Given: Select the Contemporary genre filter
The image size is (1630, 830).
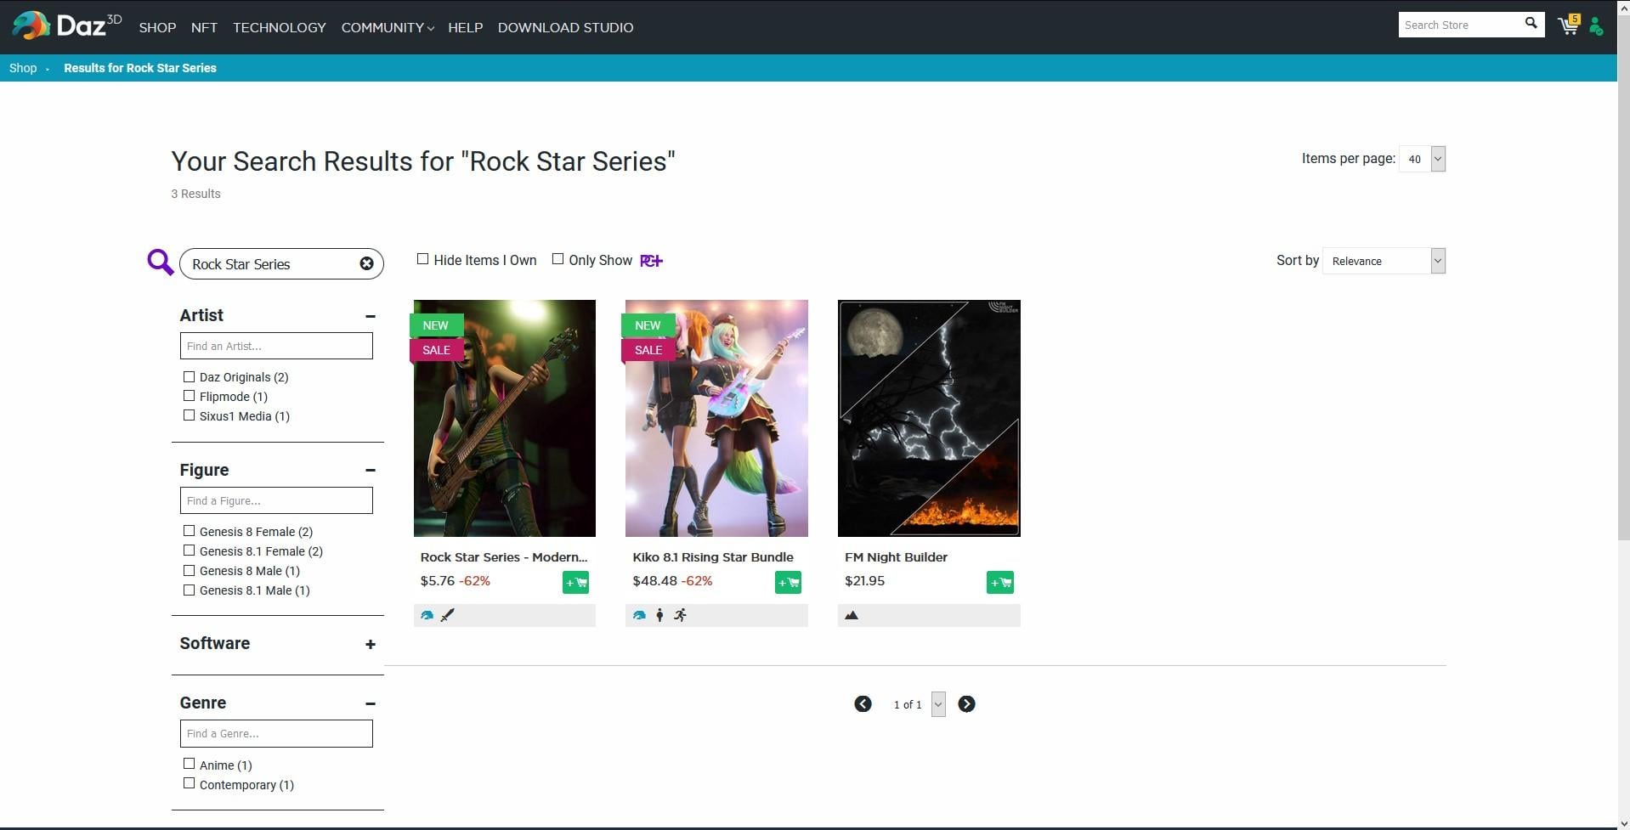Looking at the screenshot, I should 189,783.
